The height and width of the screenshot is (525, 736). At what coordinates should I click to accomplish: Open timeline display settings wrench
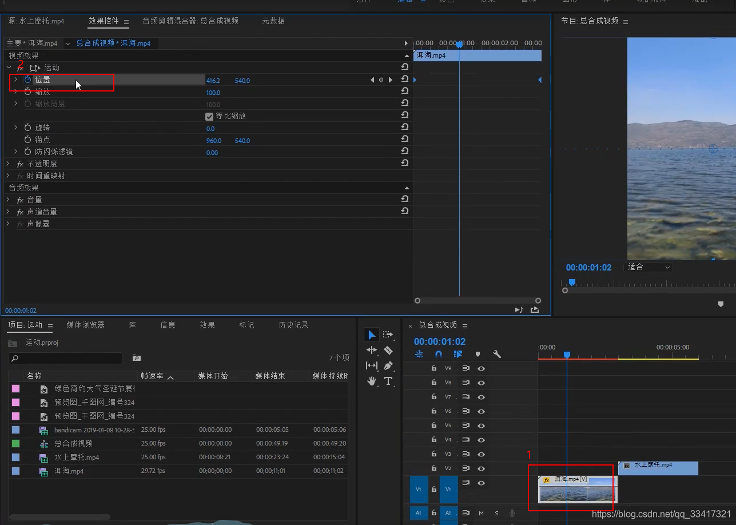497,354
